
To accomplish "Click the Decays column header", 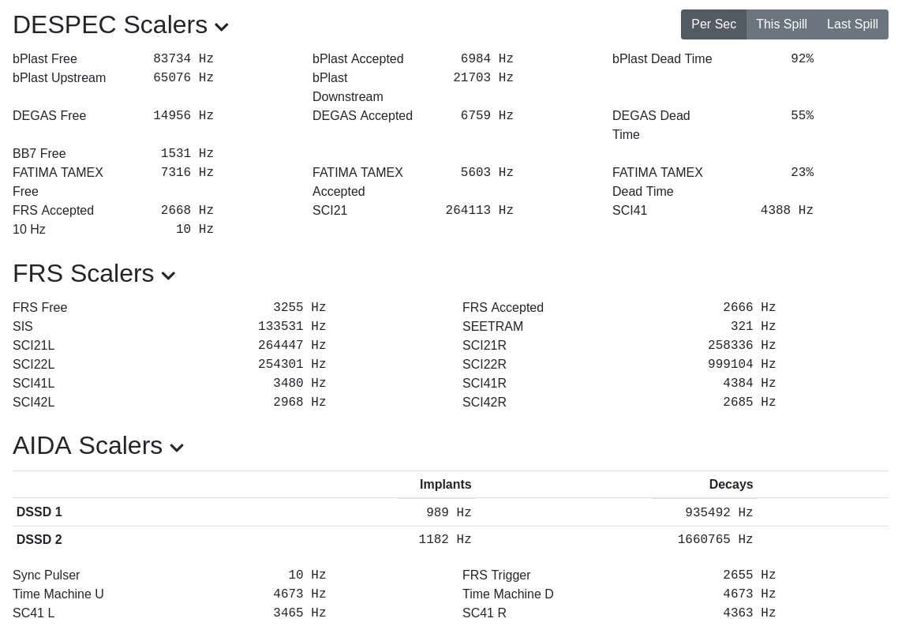I will [731, 485].
